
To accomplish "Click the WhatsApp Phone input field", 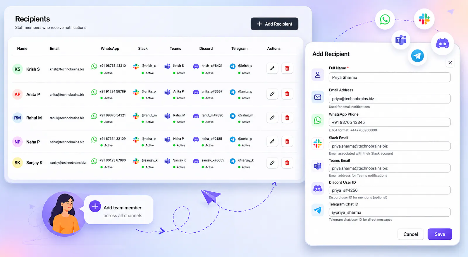I will pos(390,122).
